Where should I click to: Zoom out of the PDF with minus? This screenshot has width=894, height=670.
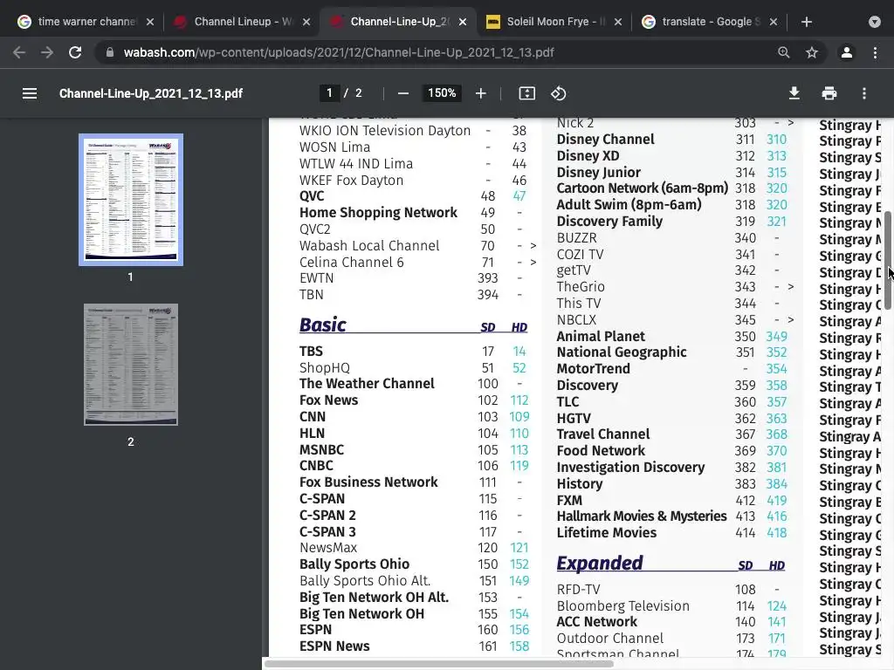tap(403, 93)
